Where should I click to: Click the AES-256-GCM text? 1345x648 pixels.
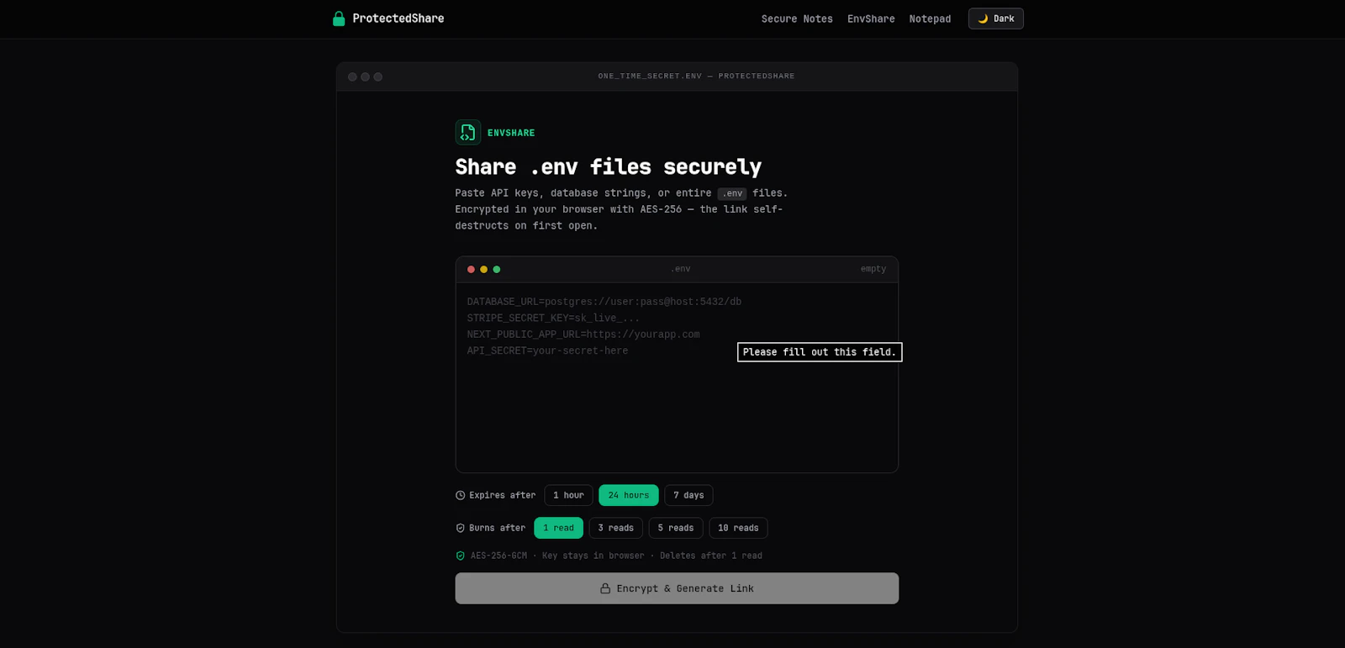498,556
